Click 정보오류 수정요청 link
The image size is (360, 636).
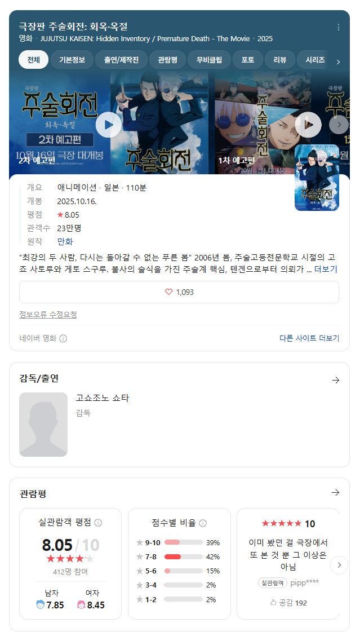(x=48, y=315)
